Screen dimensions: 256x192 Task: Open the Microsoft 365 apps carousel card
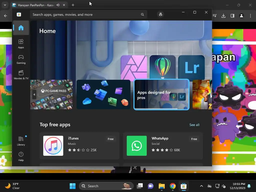tap(103, 94)
